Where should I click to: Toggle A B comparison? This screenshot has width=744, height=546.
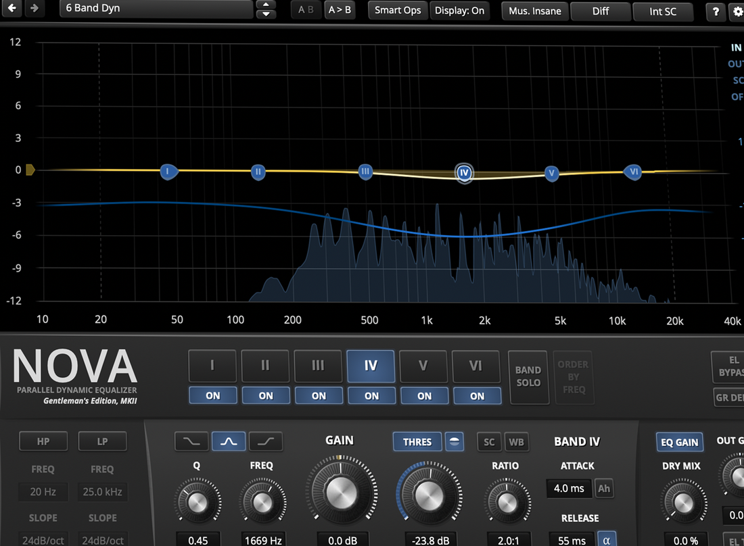point(306,10)
